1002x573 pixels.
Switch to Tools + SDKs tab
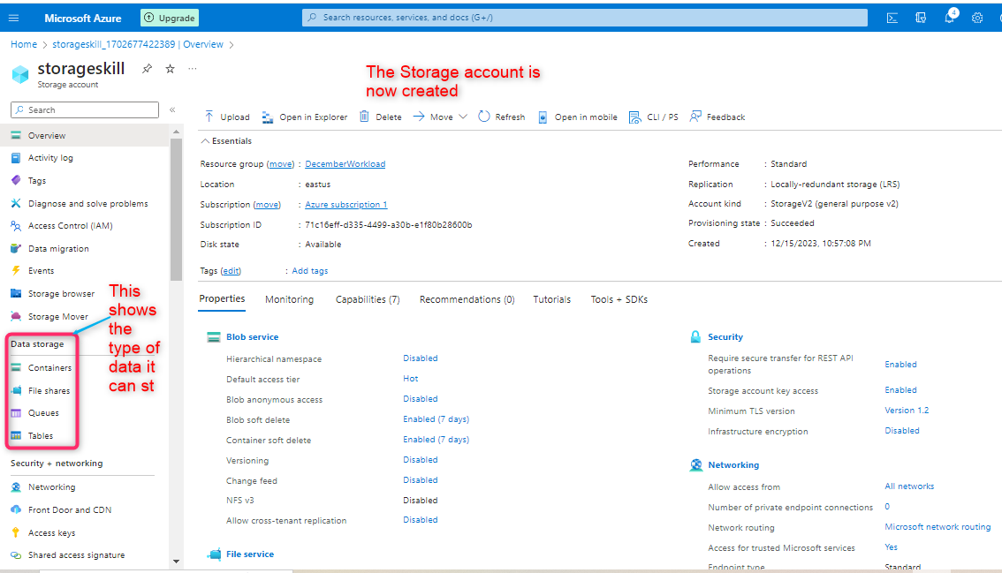click(x=619, y=299)
